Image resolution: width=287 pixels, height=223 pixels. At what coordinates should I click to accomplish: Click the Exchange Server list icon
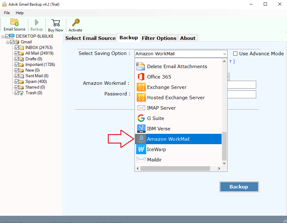(141, 87)
